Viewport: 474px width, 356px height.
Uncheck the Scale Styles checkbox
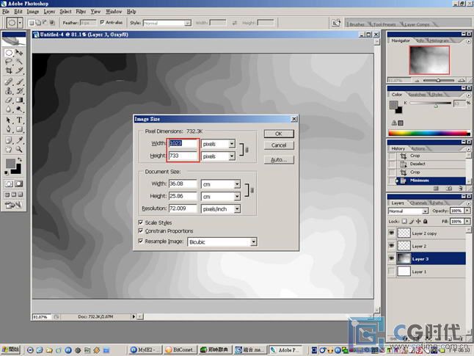click(x=141, y=222)
